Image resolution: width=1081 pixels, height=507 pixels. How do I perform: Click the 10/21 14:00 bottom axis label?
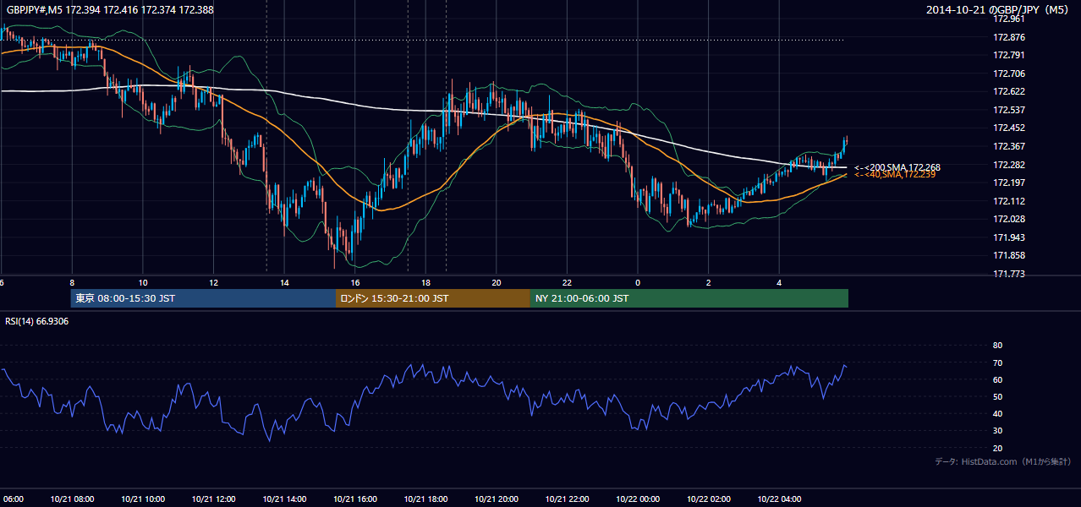pyautogui.click(x=284, y=499)
